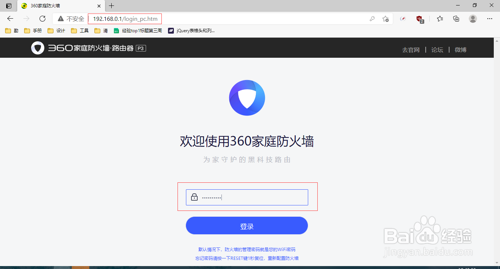Reload the page with refresh icon
The height and width of the screenshot is (269, 500).
tap(42, 19)
